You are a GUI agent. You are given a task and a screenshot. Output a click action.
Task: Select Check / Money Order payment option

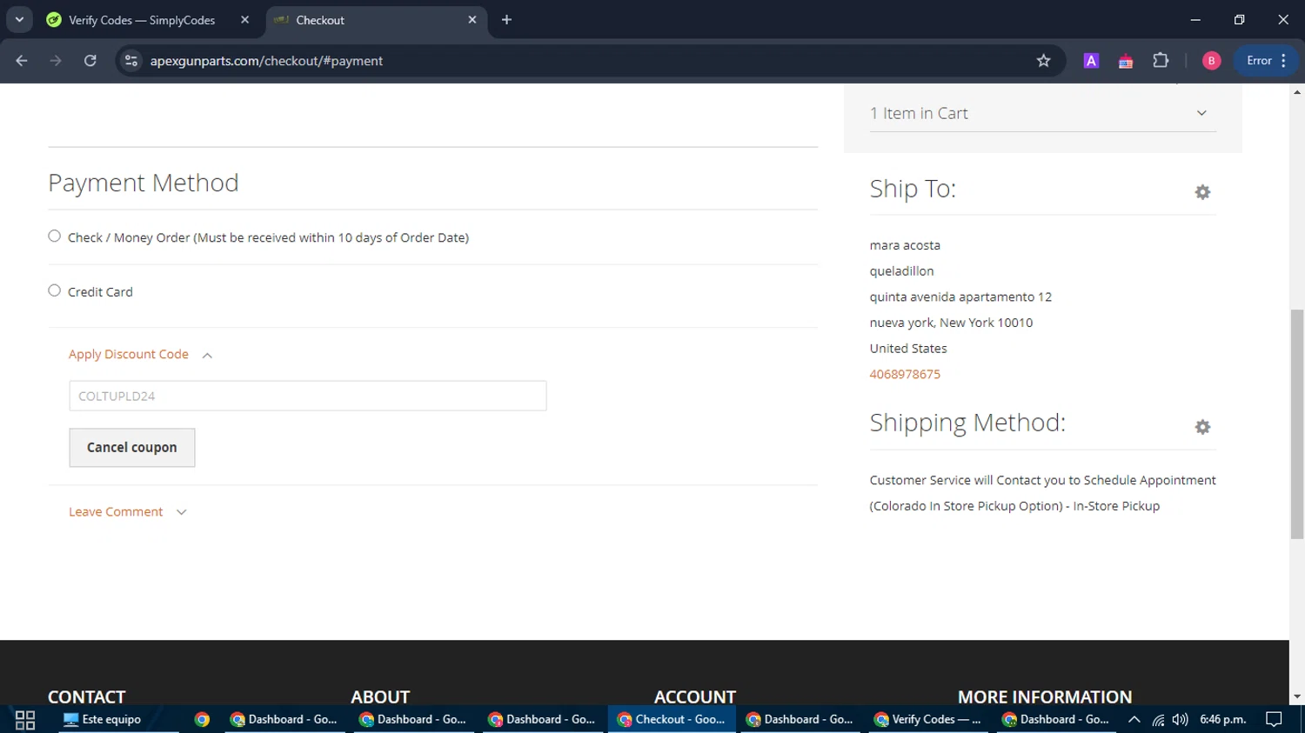pos(54,237)
